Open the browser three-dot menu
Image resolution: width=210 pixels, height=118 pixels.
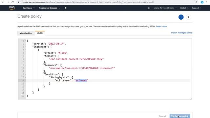[207, 2]
